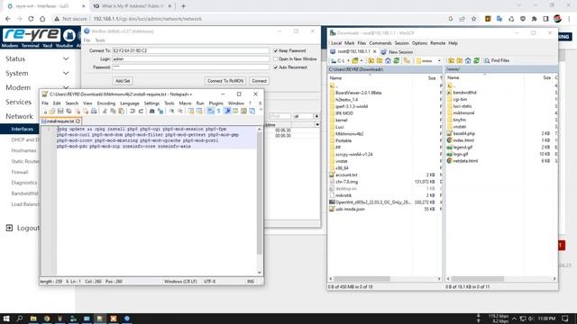Click taskbar Search magnifier icon

20,319
